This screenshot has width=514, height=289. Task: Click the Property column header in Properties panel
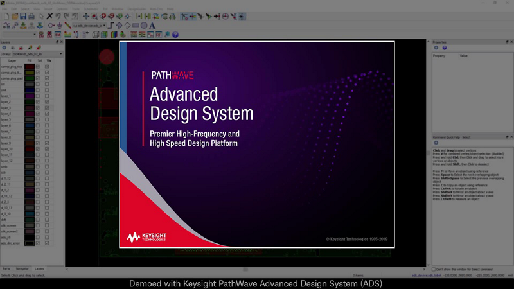[x=439, y=56]
